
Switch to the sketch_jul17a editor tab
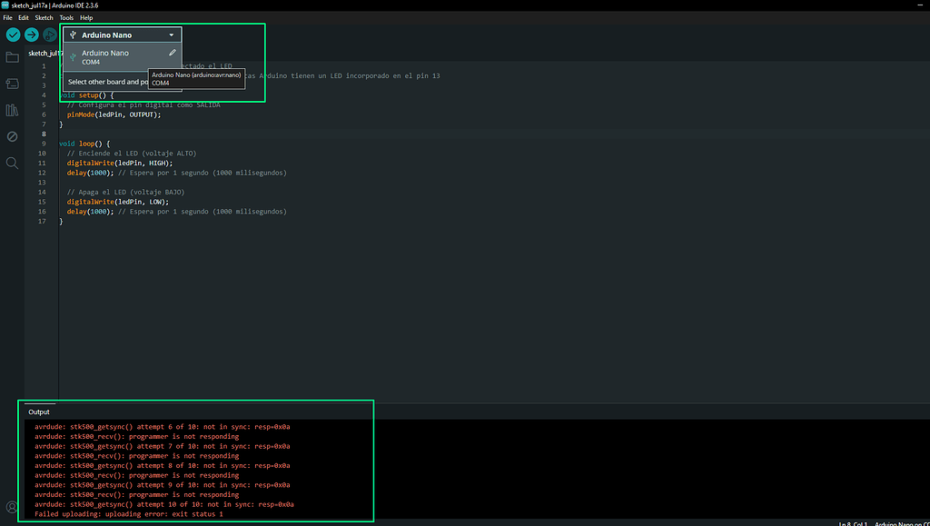(x=45, y=53)
